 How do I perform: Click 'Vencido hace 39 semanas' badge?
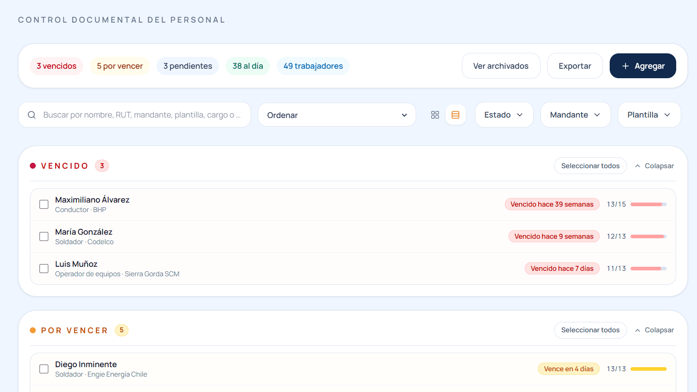point(552,204)
